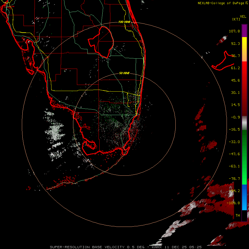Click the 92.3 velocity scale value
Screen dimensions: 249x249
coord(235,43)
